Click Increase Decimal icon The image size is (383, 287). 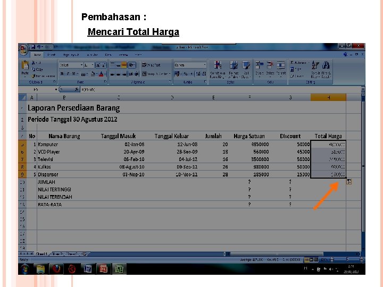coord(198,74)
